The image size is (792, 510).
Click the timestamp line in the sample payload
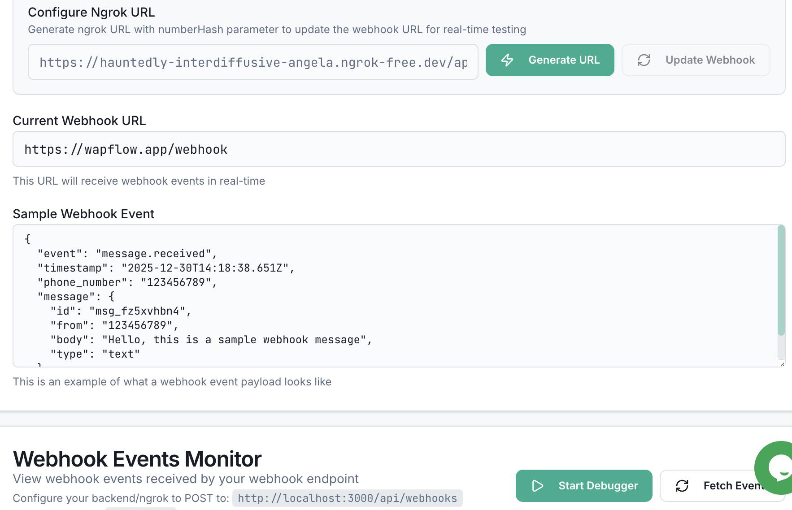166,268
